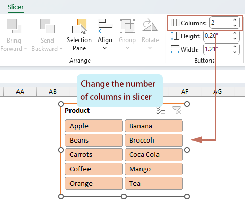Increase button Width with up arrow
245x200 pixels.
tap(235, 47)
